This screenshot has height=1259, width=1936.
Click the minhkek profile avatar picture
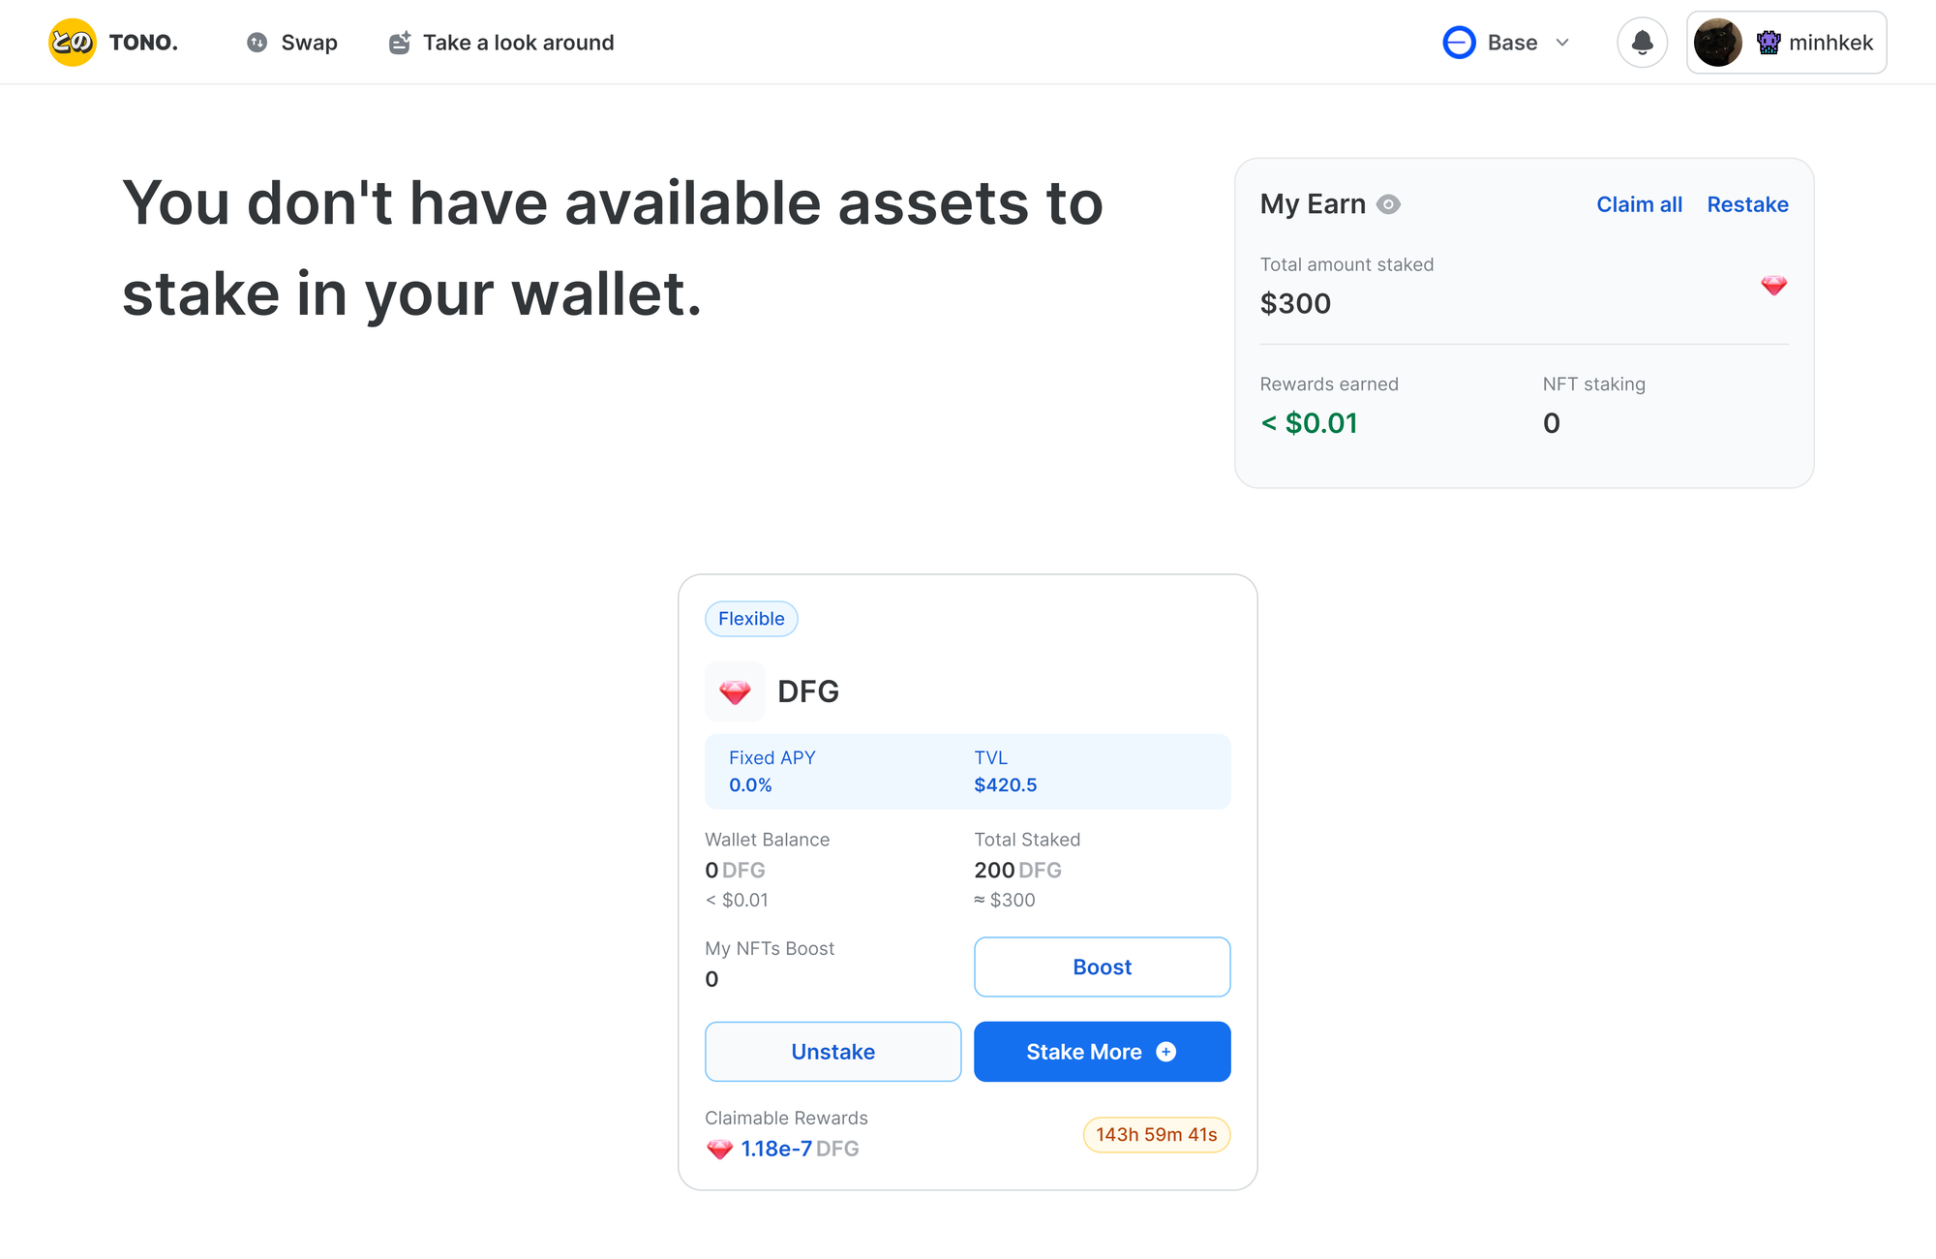click(x=1718, y=43)
